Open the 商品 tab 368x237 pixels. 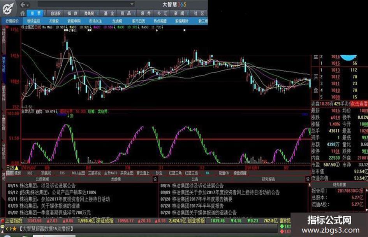(125, 13)
